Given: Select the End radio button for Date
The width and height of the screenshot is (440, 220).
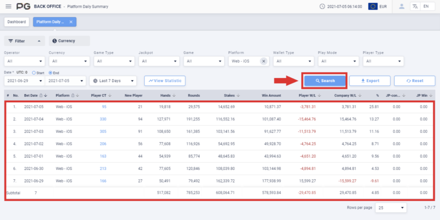Looking at the screenshot, I should tap(50, 73).
